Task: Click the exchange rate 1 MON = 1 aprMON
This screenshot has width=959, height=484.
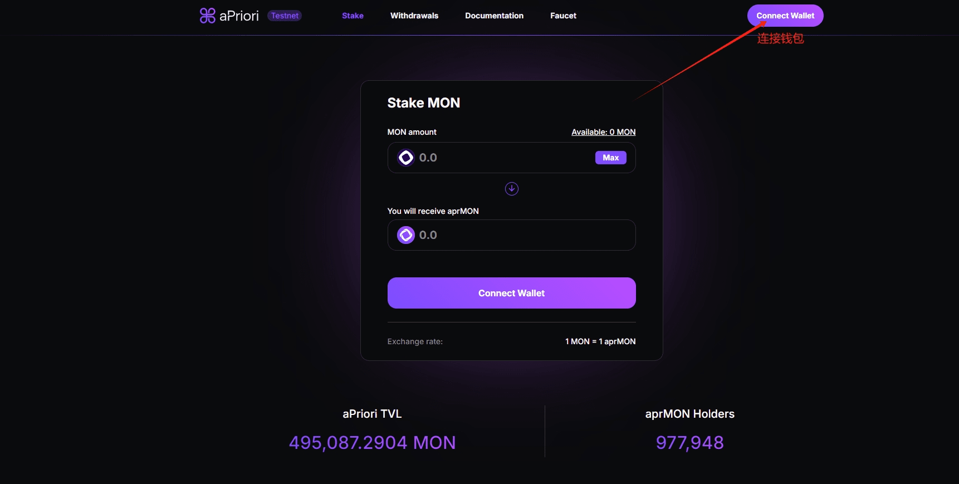Action: (600, 341)
